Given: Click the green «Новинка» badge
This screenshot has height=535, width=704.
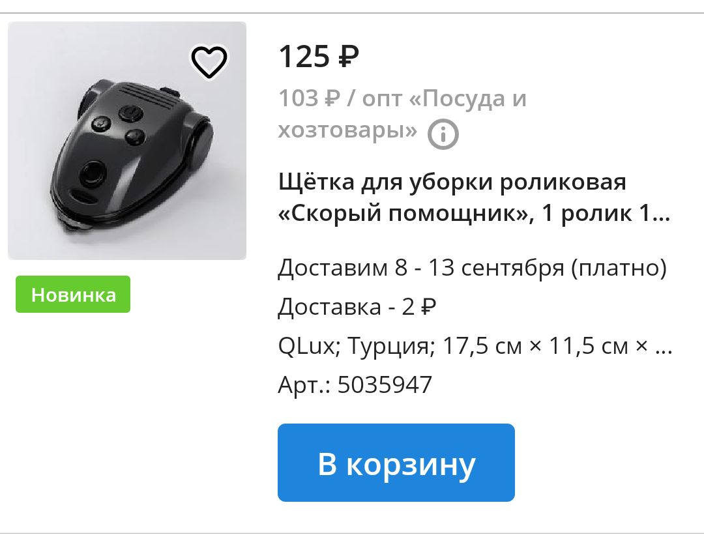Looking at the screenshot, I should coord(73,295).
